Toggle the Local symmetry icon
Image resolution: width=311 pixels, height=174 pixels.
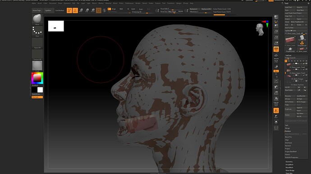276,61
